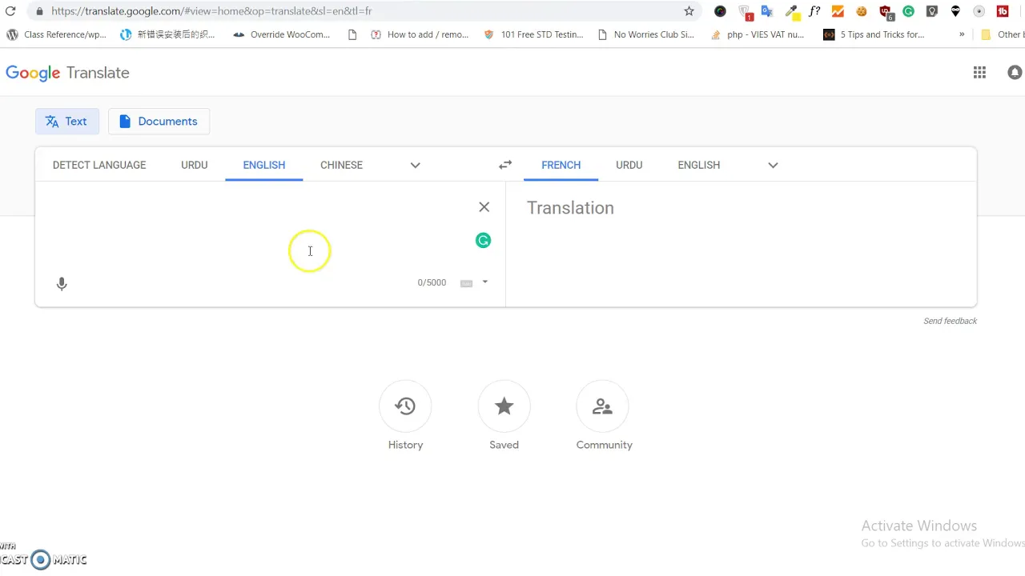The height and width of the screenshot is (576, 1025).
Task: Select English as source language
Action: click(x=264, y=165)
